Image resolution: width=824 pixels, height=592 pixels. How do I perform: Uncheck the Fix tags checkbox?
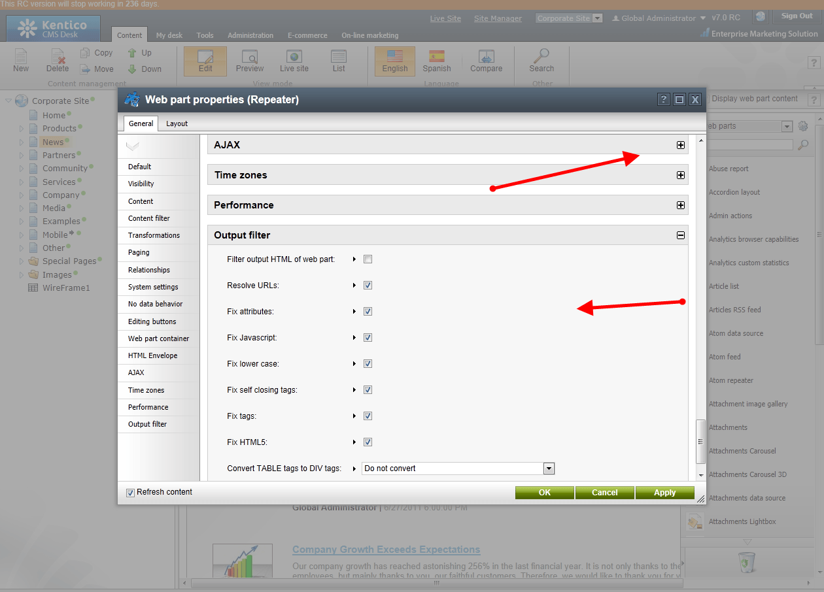[368, 416]
